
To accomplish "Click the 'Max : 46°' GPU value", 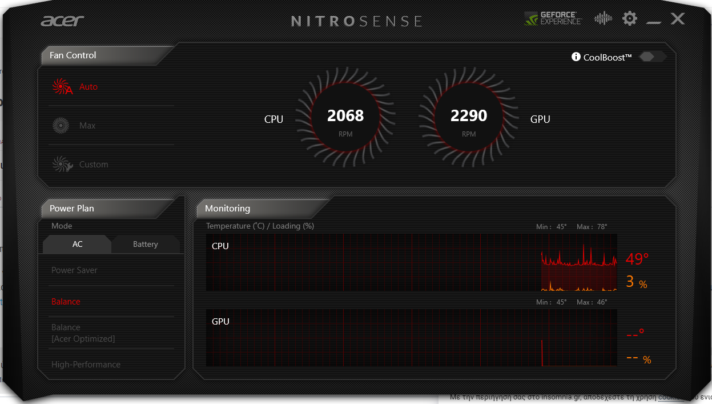I will tap(592, 302).
